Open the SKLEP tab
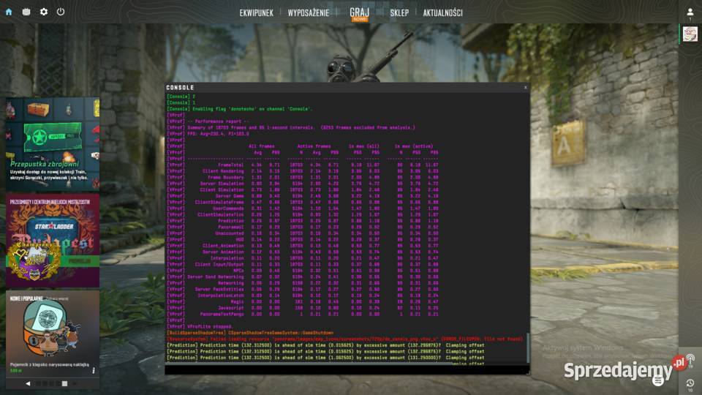Image resolution: width=702 pixels, height=395 pixels. 399,13
